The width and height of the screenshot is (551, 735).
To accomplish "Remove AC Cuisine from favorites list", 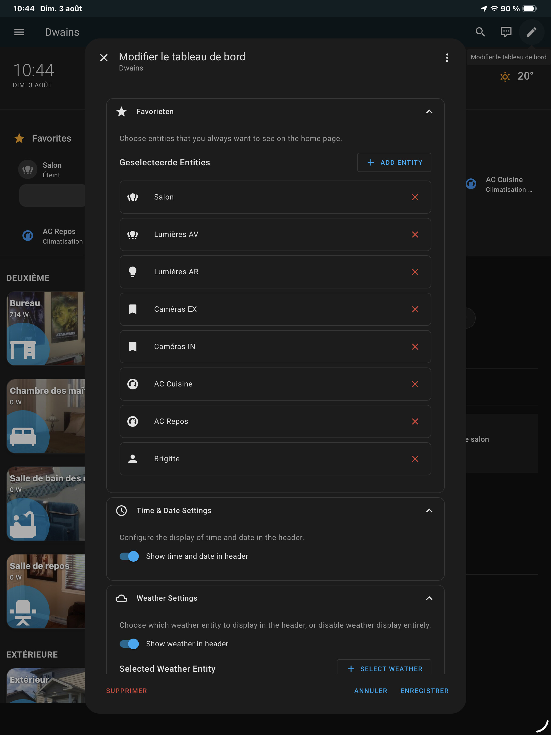I will click(415, 384).
